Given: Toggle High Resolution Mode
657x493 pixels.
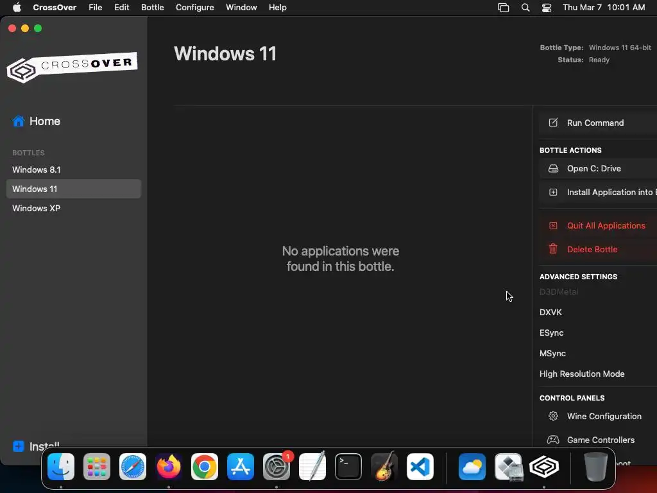Looking at the screenshot, I should tap(582, 374).
